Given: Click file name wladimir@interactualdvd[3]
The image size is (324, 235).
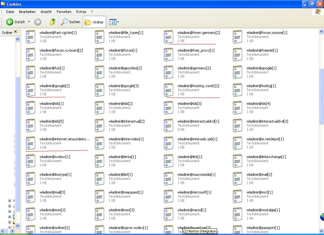Looking at the screenshot, I should pos(267,121).
